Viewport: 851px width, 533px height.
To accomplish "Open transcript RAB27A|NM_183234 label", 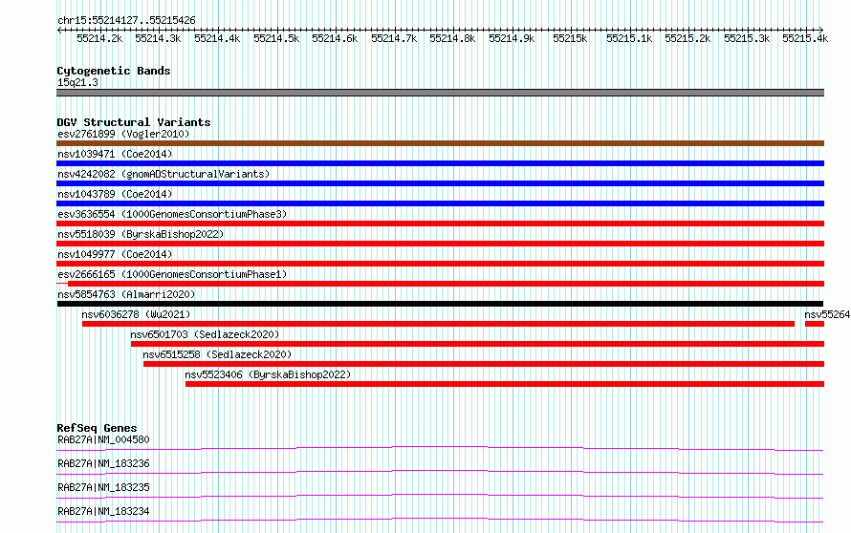I will click(x=103, y=511).
